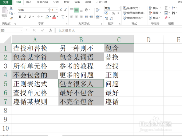Toggle center horizontal alignment

click(76, 17)
